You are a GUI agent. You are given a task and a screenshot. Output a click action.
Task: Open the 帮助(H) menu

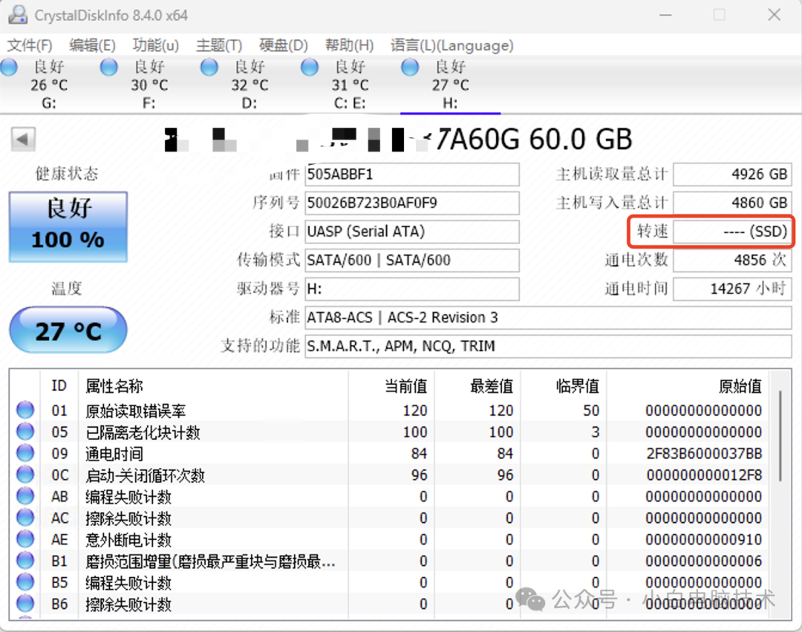pos(349,45)
